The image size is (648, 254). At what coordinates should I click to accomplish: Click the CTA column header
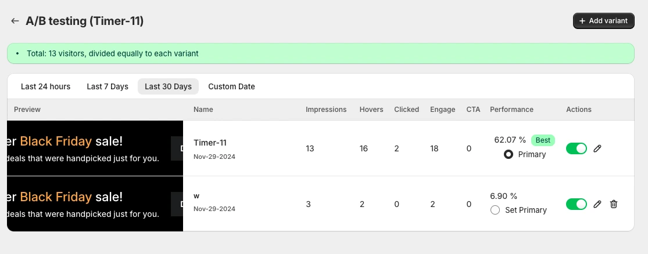(473, 110)
